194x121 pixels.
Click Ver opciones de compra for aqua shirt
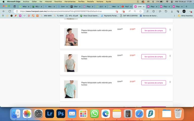click(x=154, y=83)
